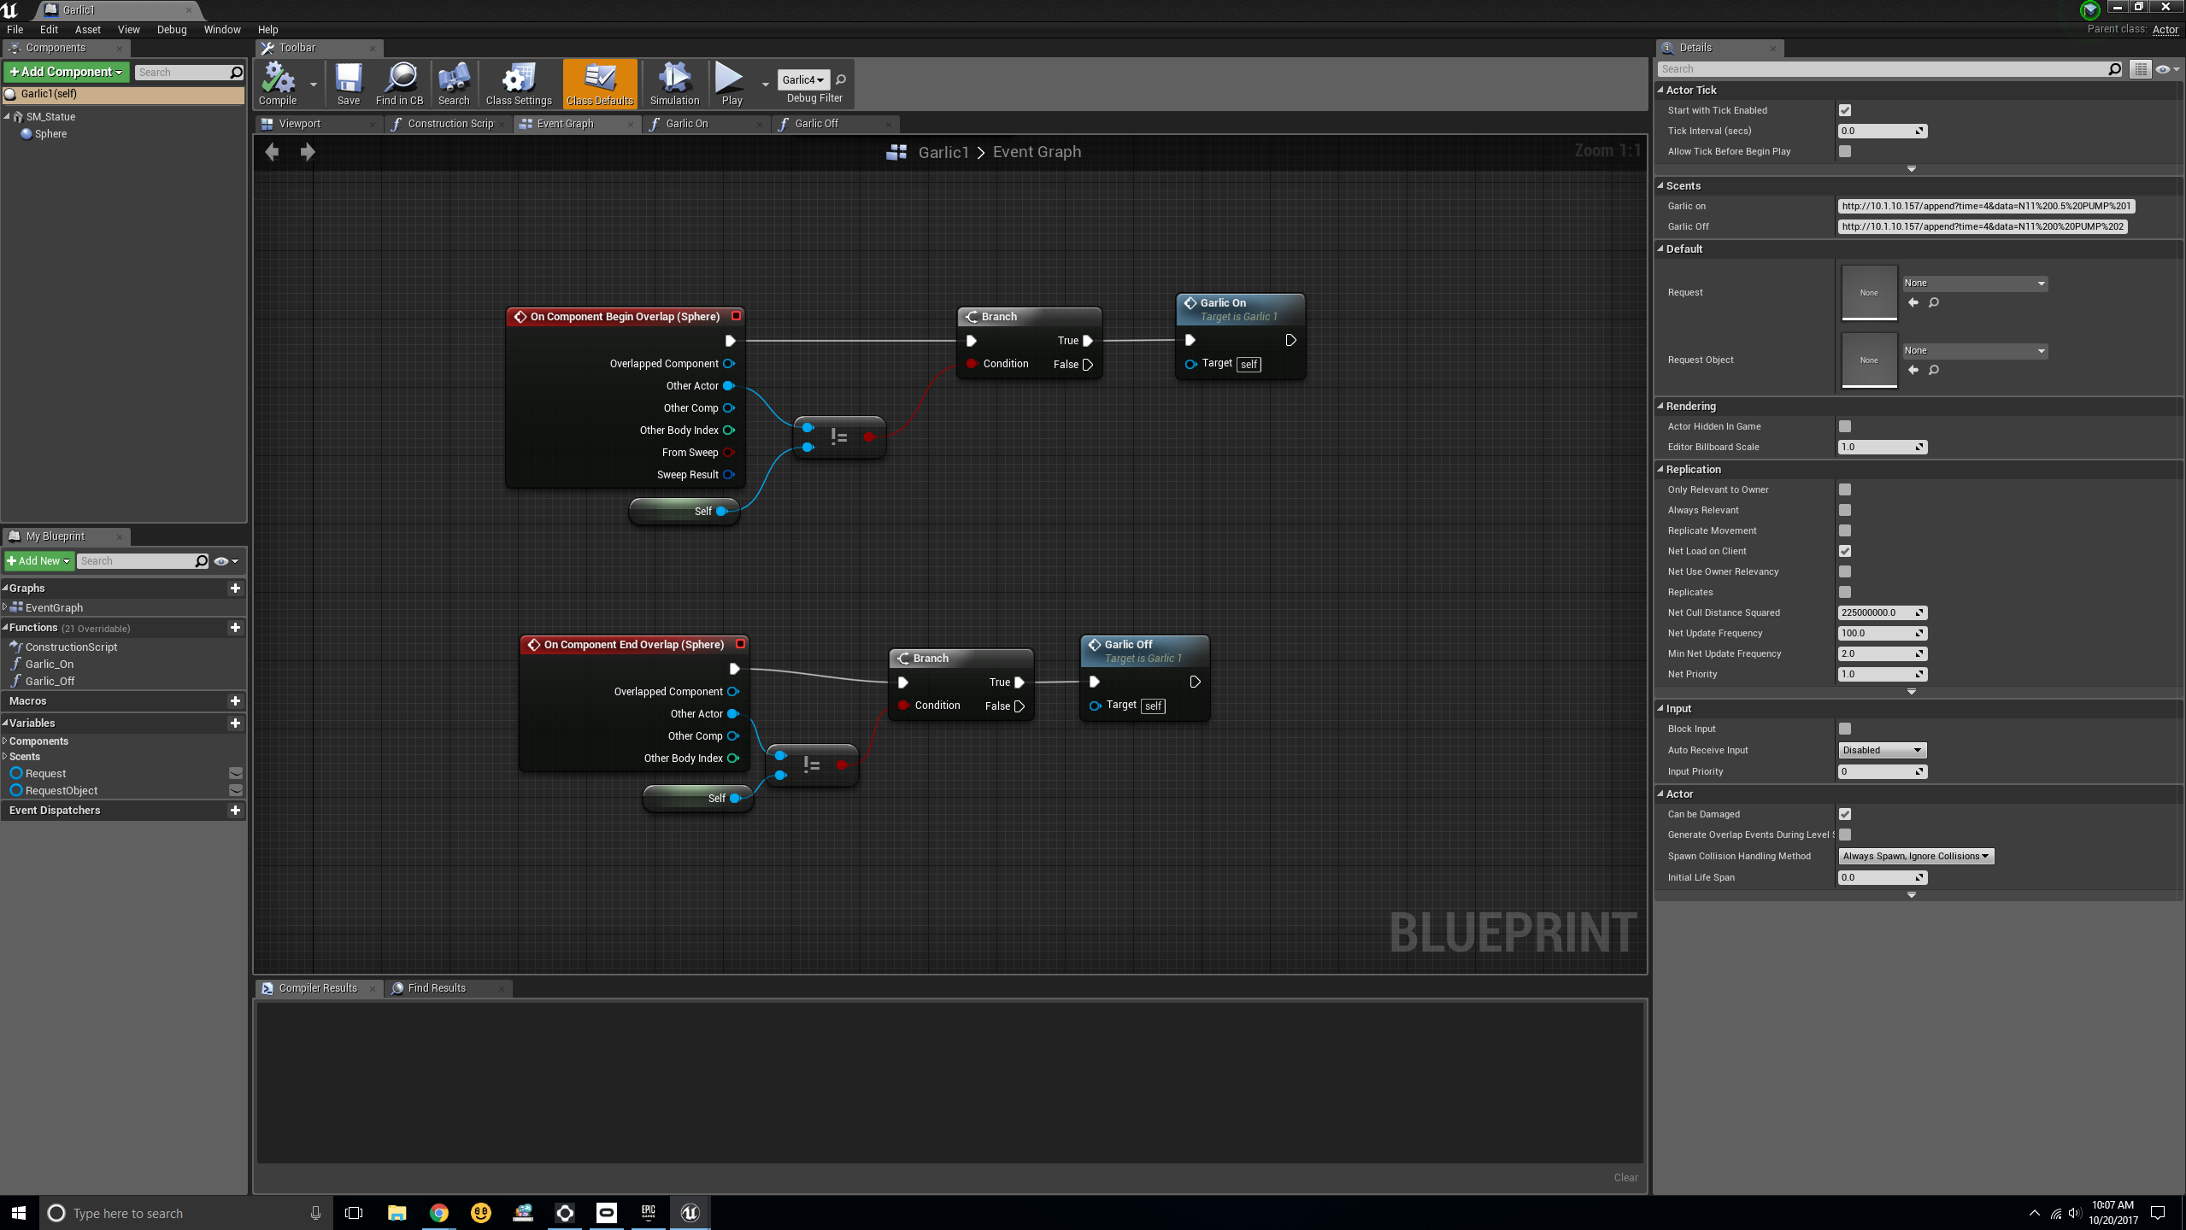The image size is (2186, 1230).
Task: Add a new event dispatcher
Action: coord(235,810)
